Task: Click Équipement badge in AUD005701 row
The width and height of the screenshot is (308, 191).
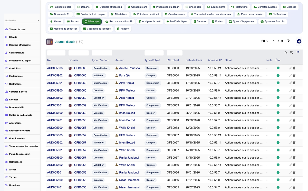Action: click(x=153, y=120)
